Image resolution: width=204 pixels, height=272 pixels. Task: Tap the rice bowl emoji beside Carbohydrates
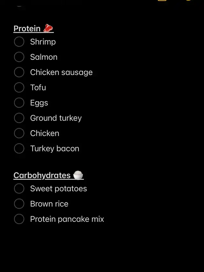78,175
